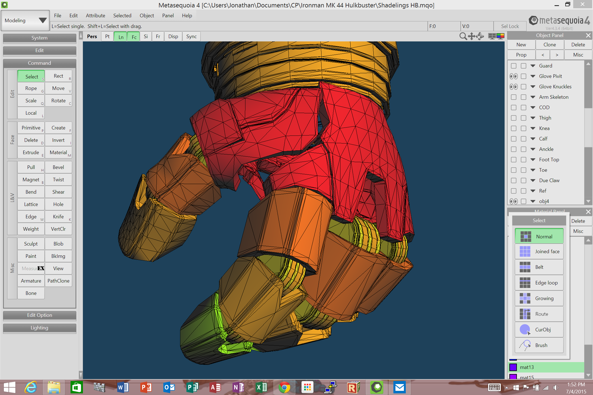This screenshot has width=593, height=395.
Task: Show the Thigh object
Action: pos(514,118)
